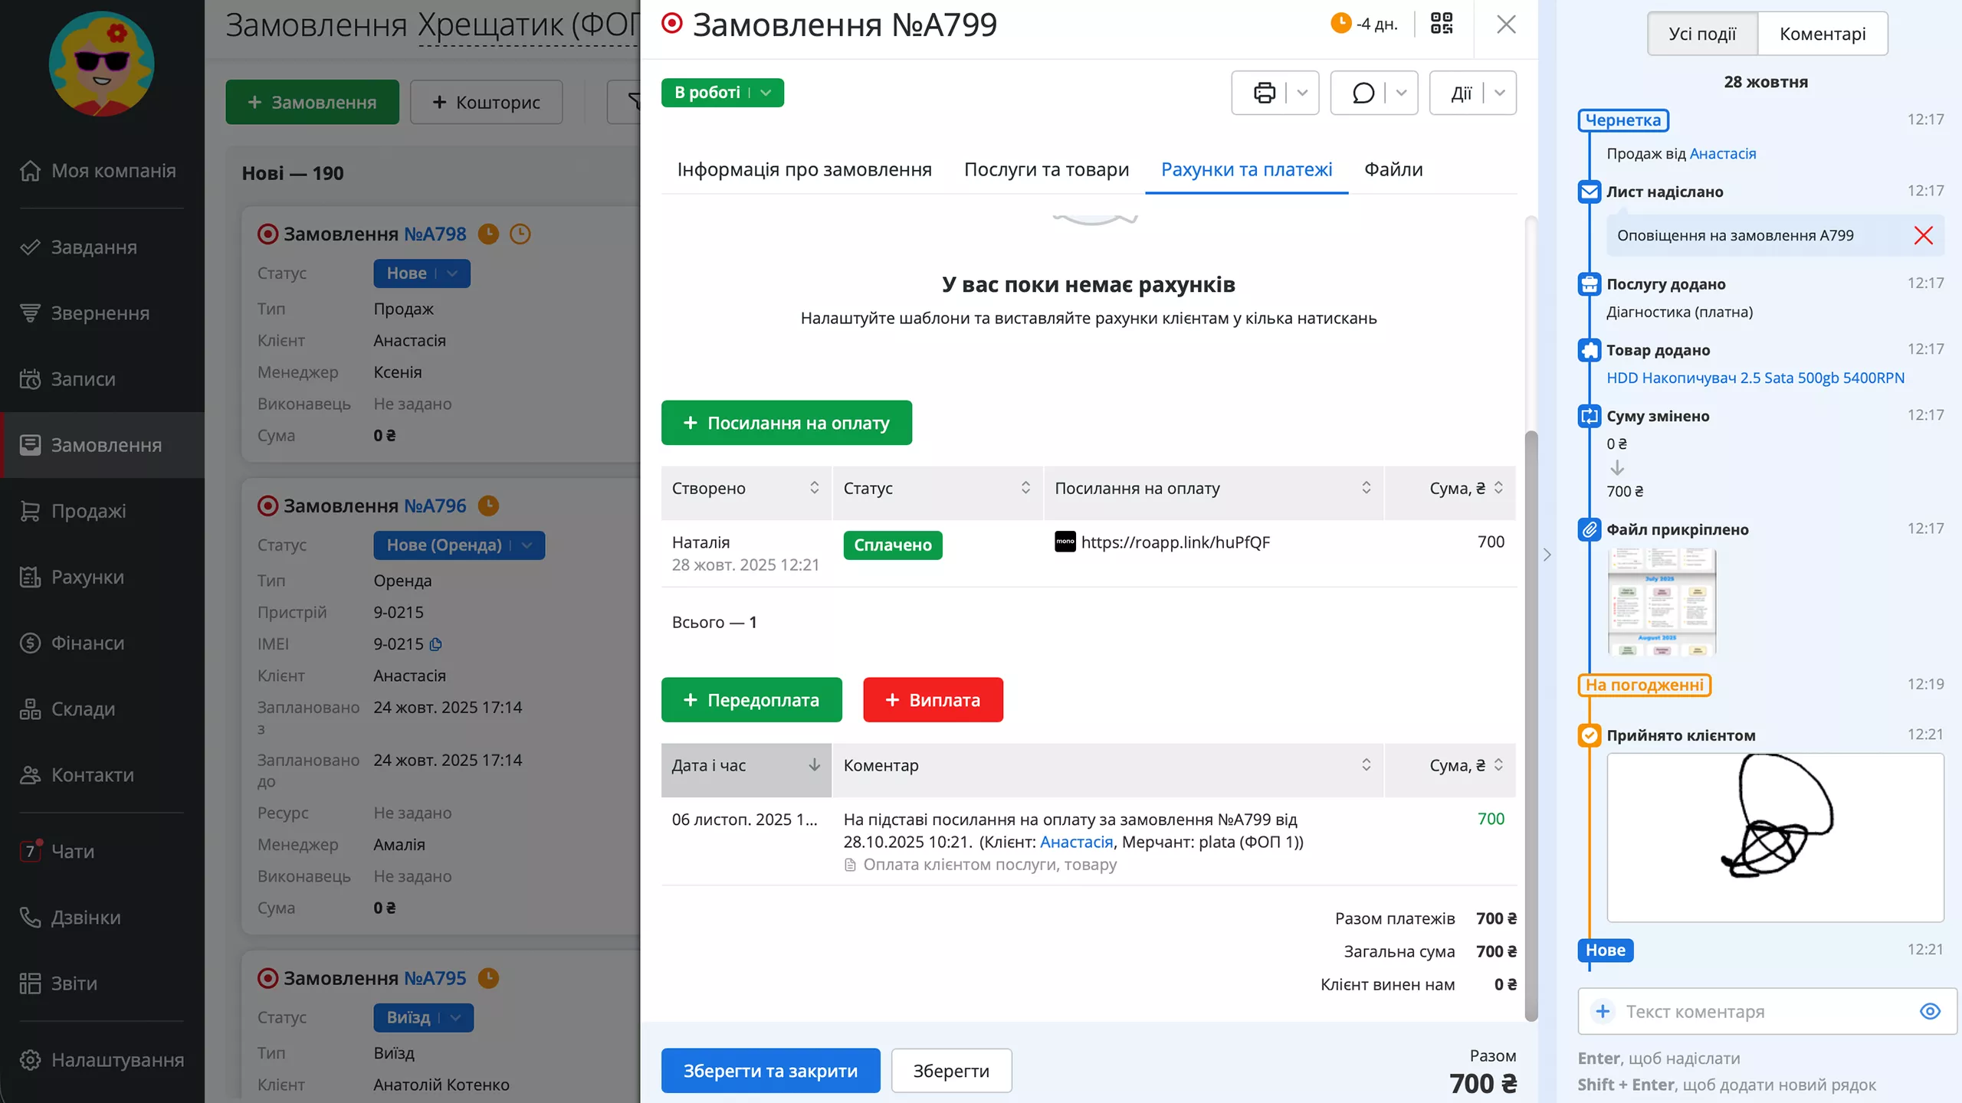Switch to Послуги та товари tab
1962x1103 pixels.
1046,169
